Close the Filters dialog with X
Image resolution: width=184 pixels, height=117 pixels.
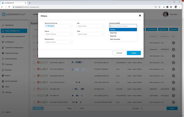[140, 16]
